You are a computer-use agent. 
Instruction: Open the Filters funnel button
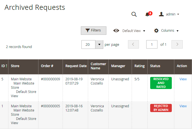[93, 31]
